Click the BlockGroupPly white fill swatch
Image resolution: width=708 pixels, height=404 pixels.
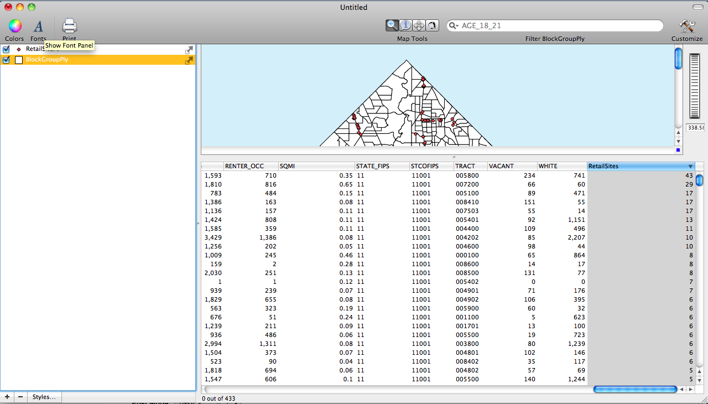pyautogui.click(x=19, y=60)
